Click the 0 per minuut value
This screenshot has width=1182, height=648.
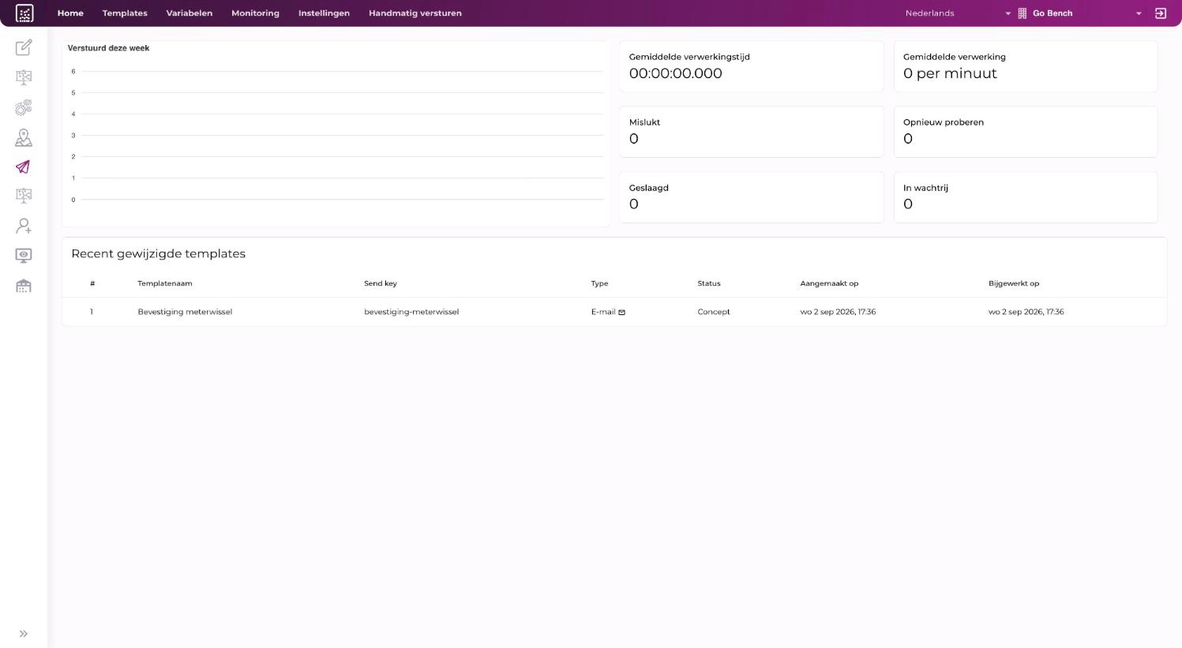[950, 73]
